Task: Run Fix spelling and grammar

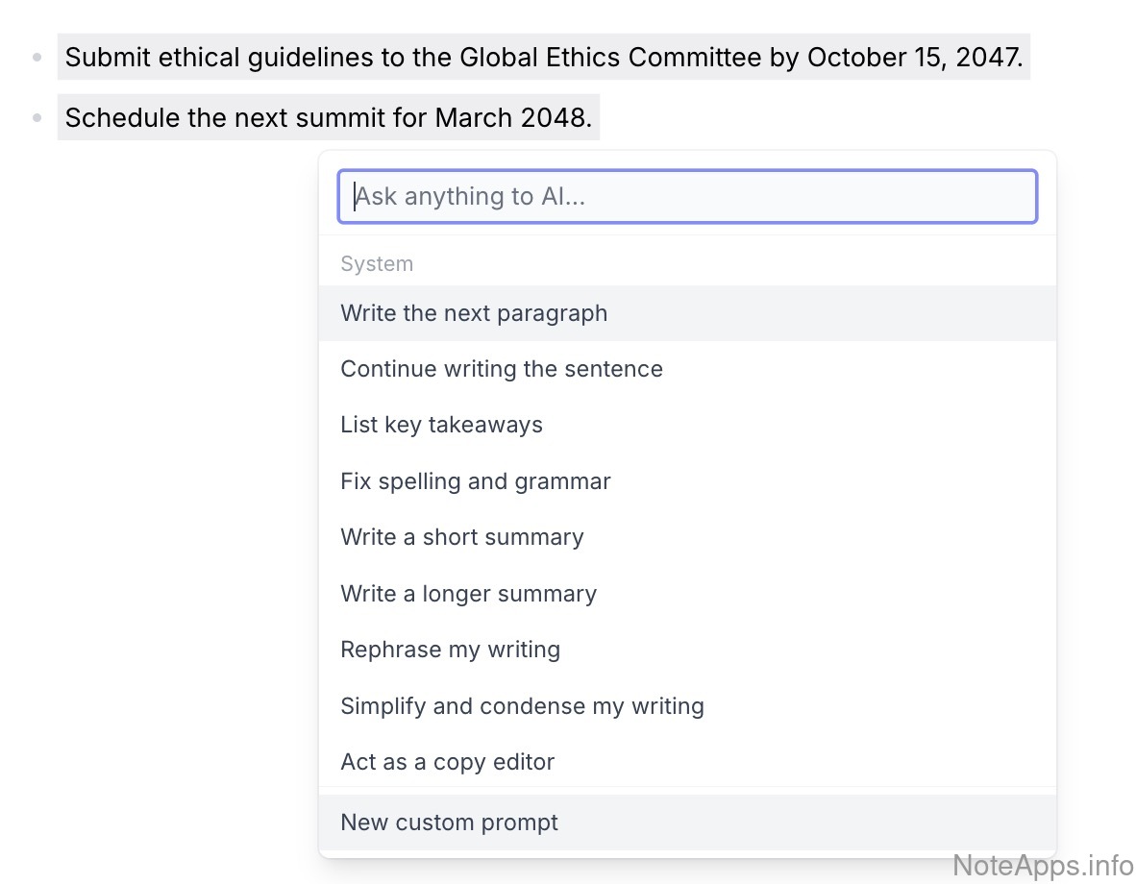Action: coord(476,481)
